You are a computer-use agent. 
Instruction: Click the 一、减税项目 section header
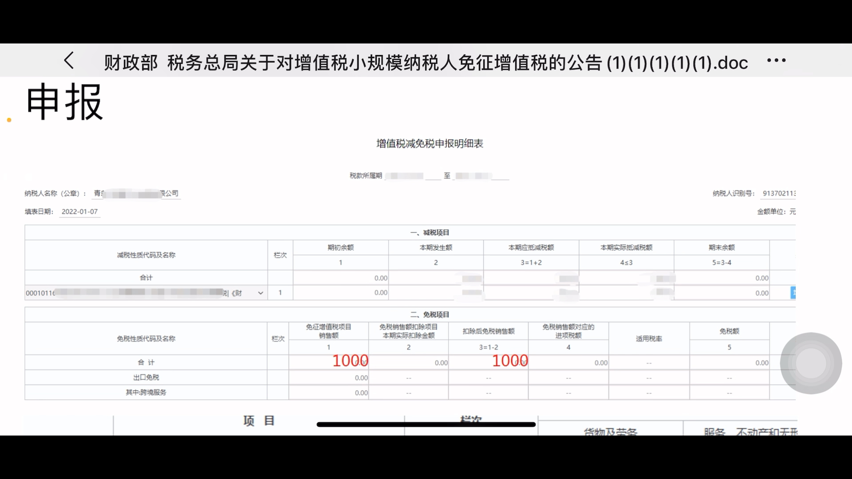click(x=430, y=233)
